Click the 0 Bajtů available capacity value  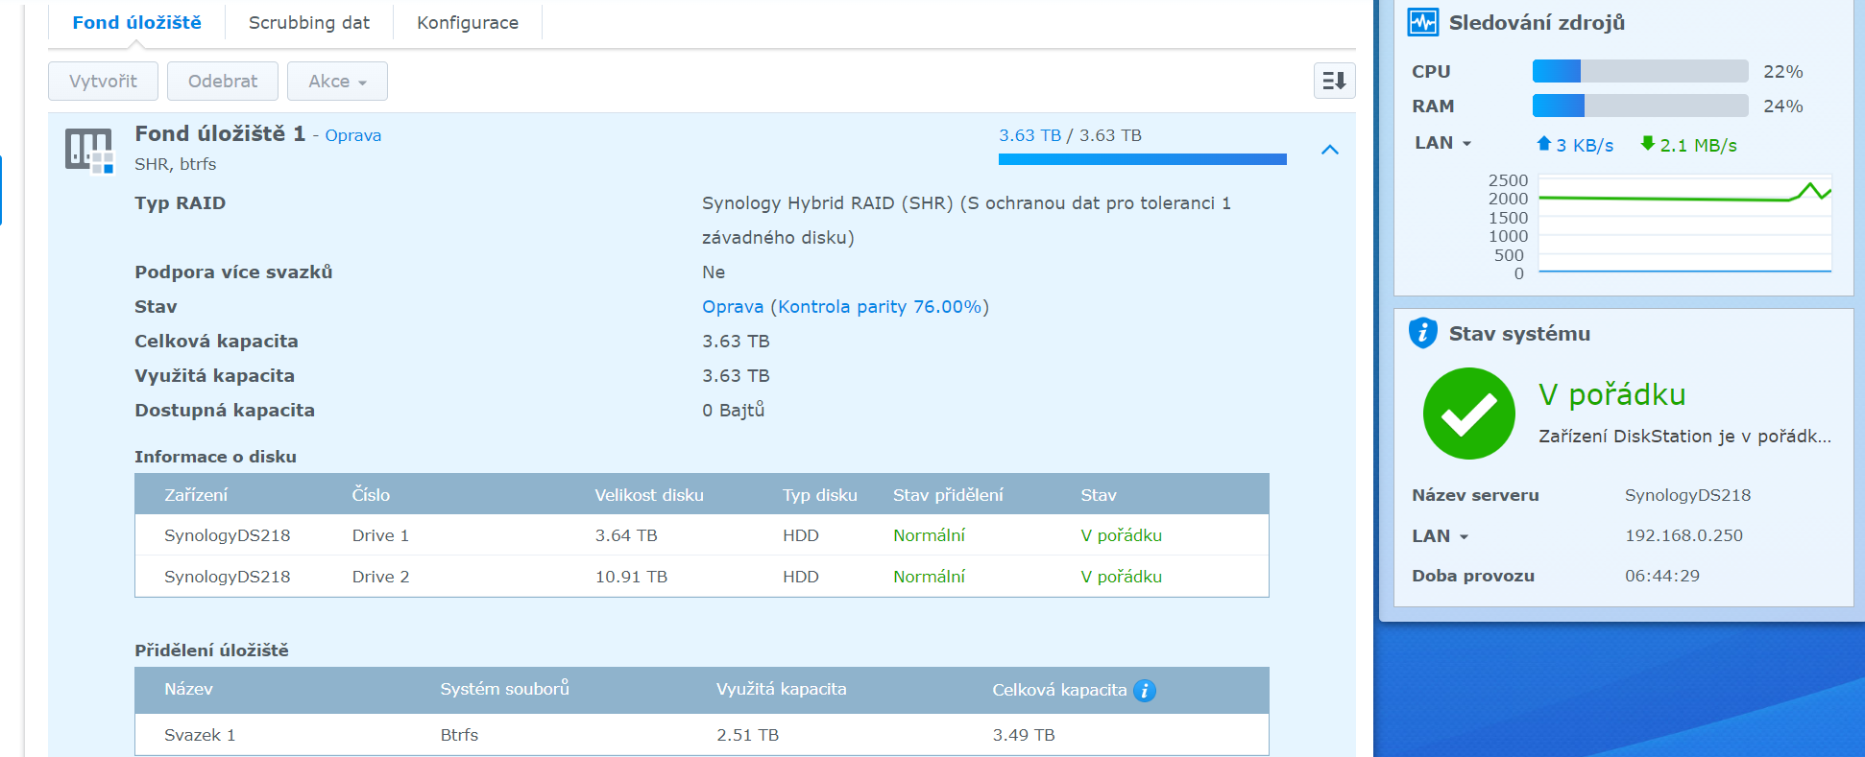[733, 410]
